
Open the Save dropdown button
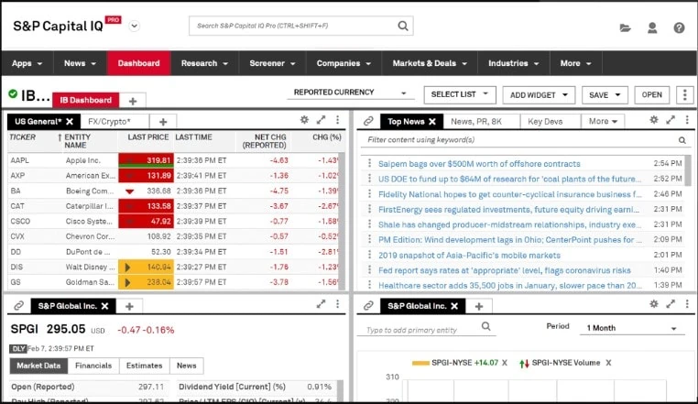pyautogui.click(x=605, y=95)
